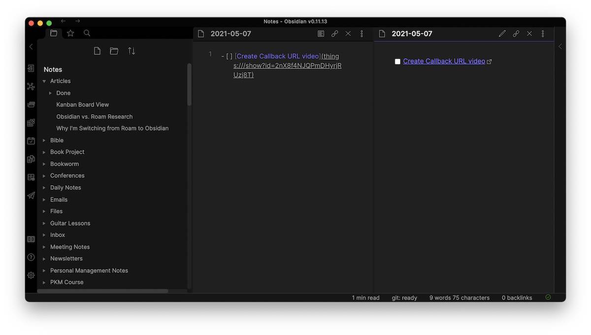Open help via question mark icon
Viewport: 591px width, 335px height.
tap(31, 257)
